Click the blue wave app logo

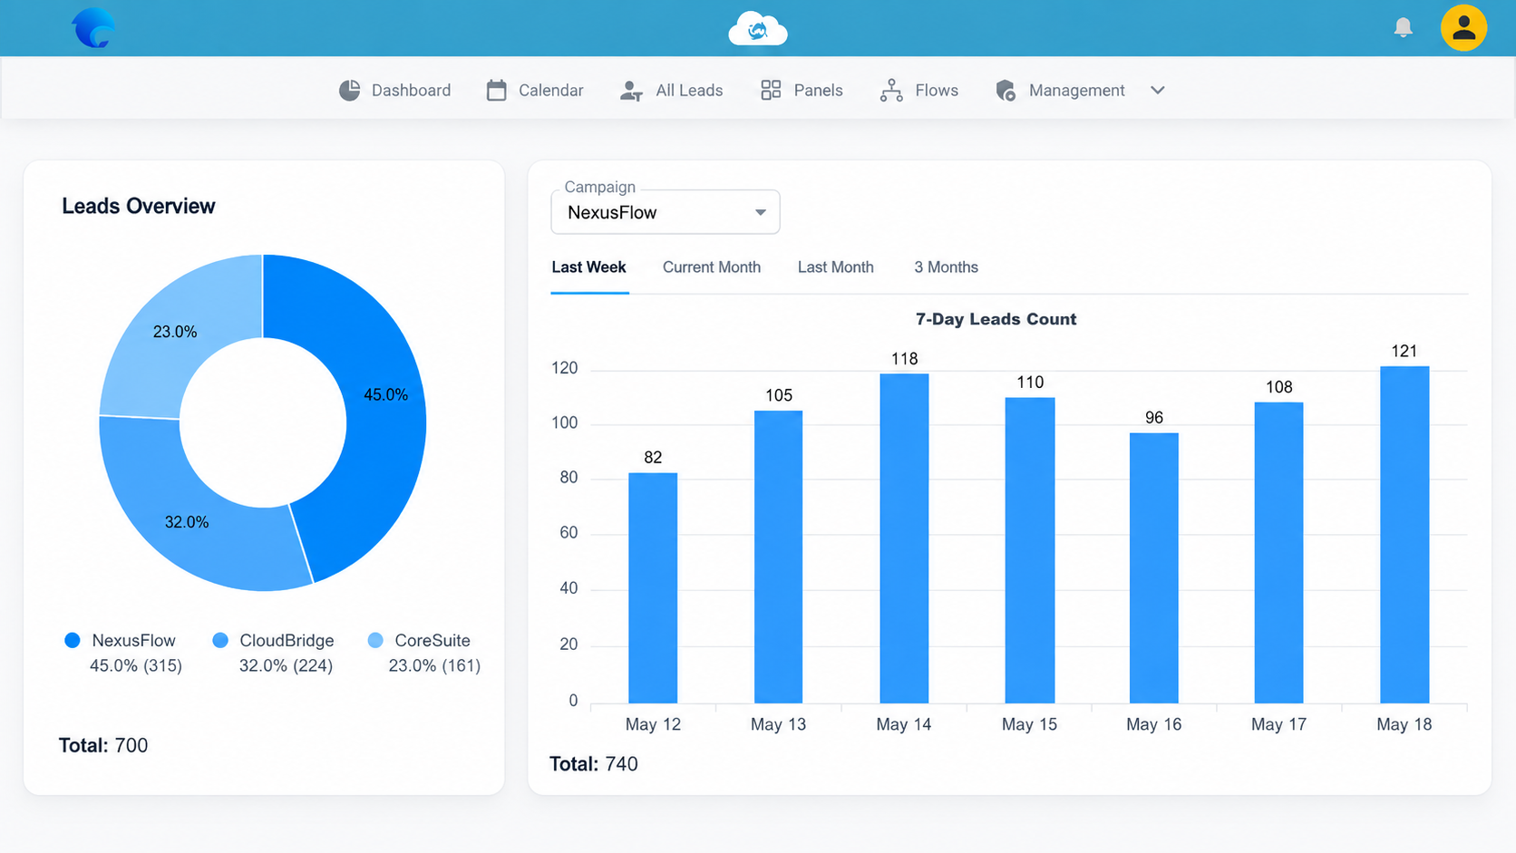pyautogui.click(x=93, y=28)
